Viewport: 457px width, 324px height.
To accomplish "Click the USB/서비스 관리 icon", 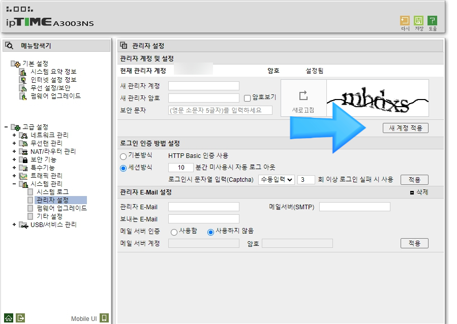I will 23,225.
